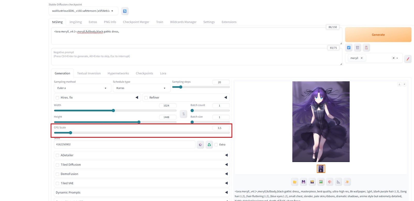Click the dice icon to randomize seed

tap(200, 145)
